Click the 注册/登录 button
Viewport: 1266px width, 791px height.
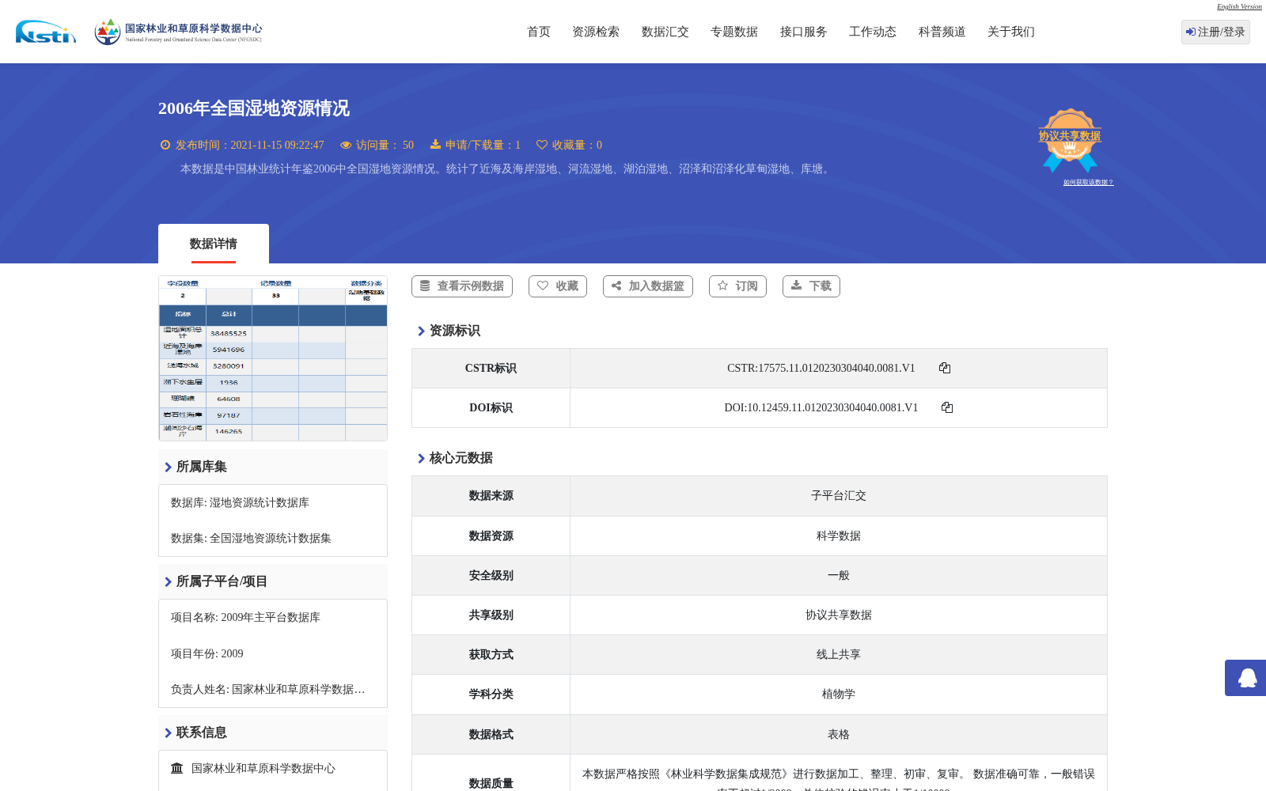(x=1215, y=32)
